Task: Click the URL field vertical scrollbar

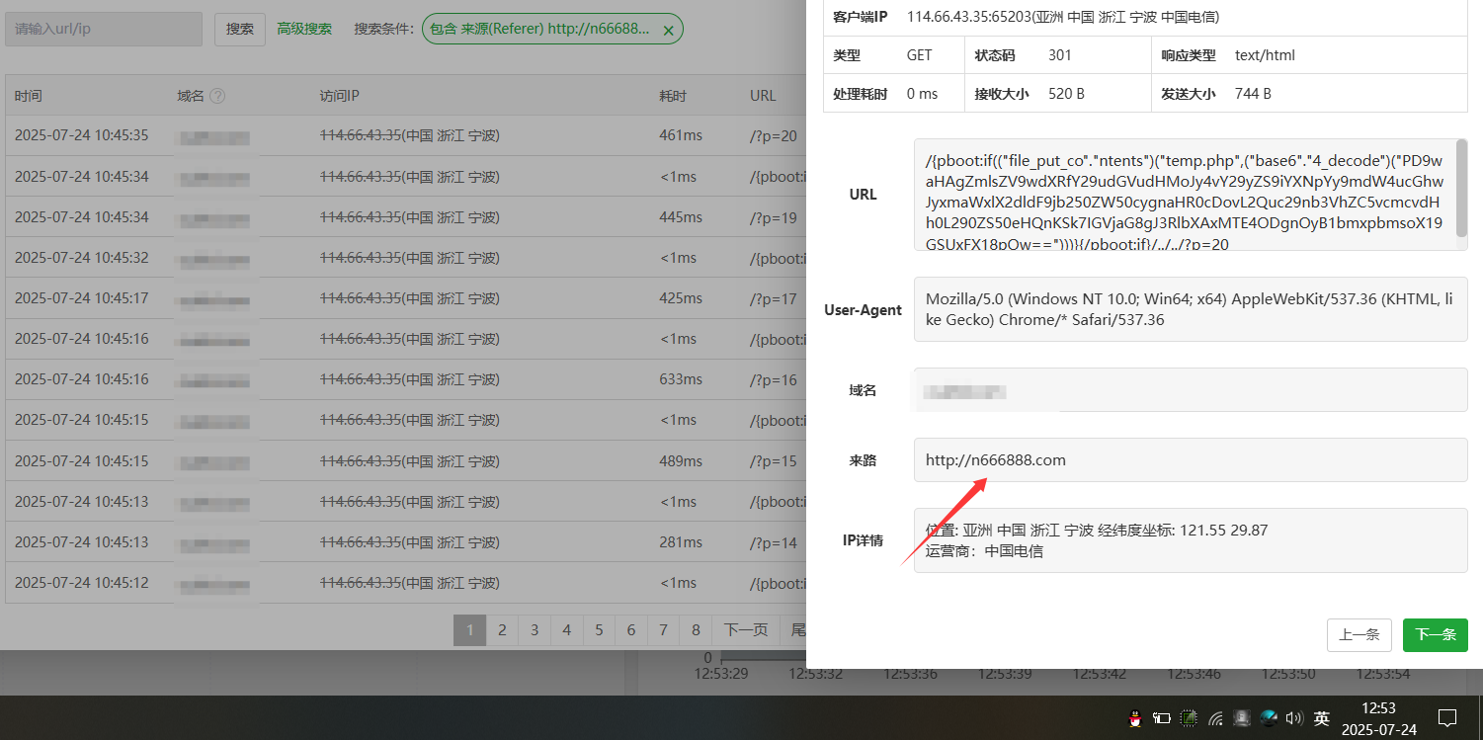Action: point(1462,189)
